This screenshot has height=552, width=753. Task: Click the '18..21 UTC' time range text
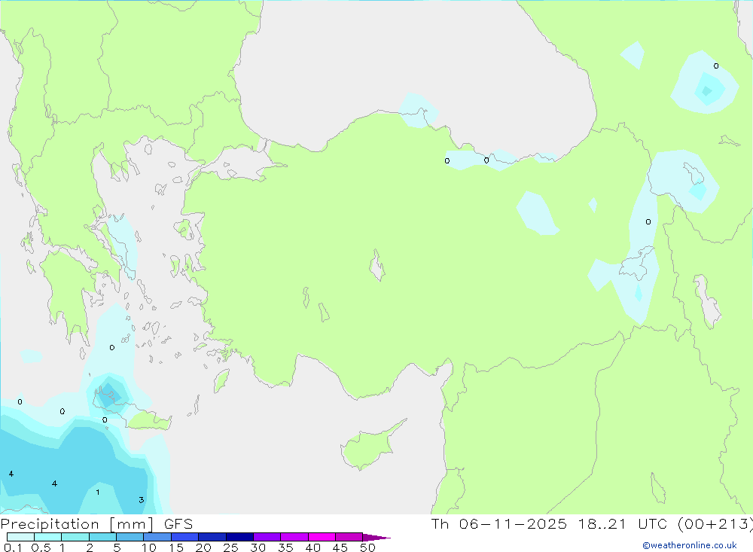pyautogui.click(x=621, y=523)
